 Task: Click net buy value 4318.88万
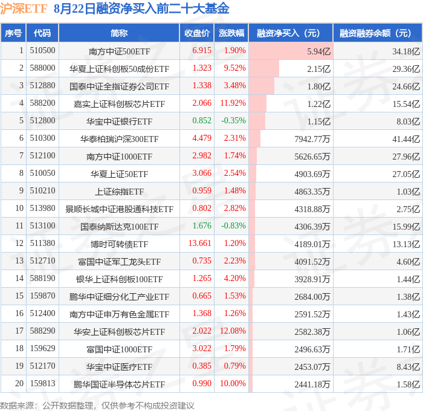pyautogui.click(x=312, y=209)
